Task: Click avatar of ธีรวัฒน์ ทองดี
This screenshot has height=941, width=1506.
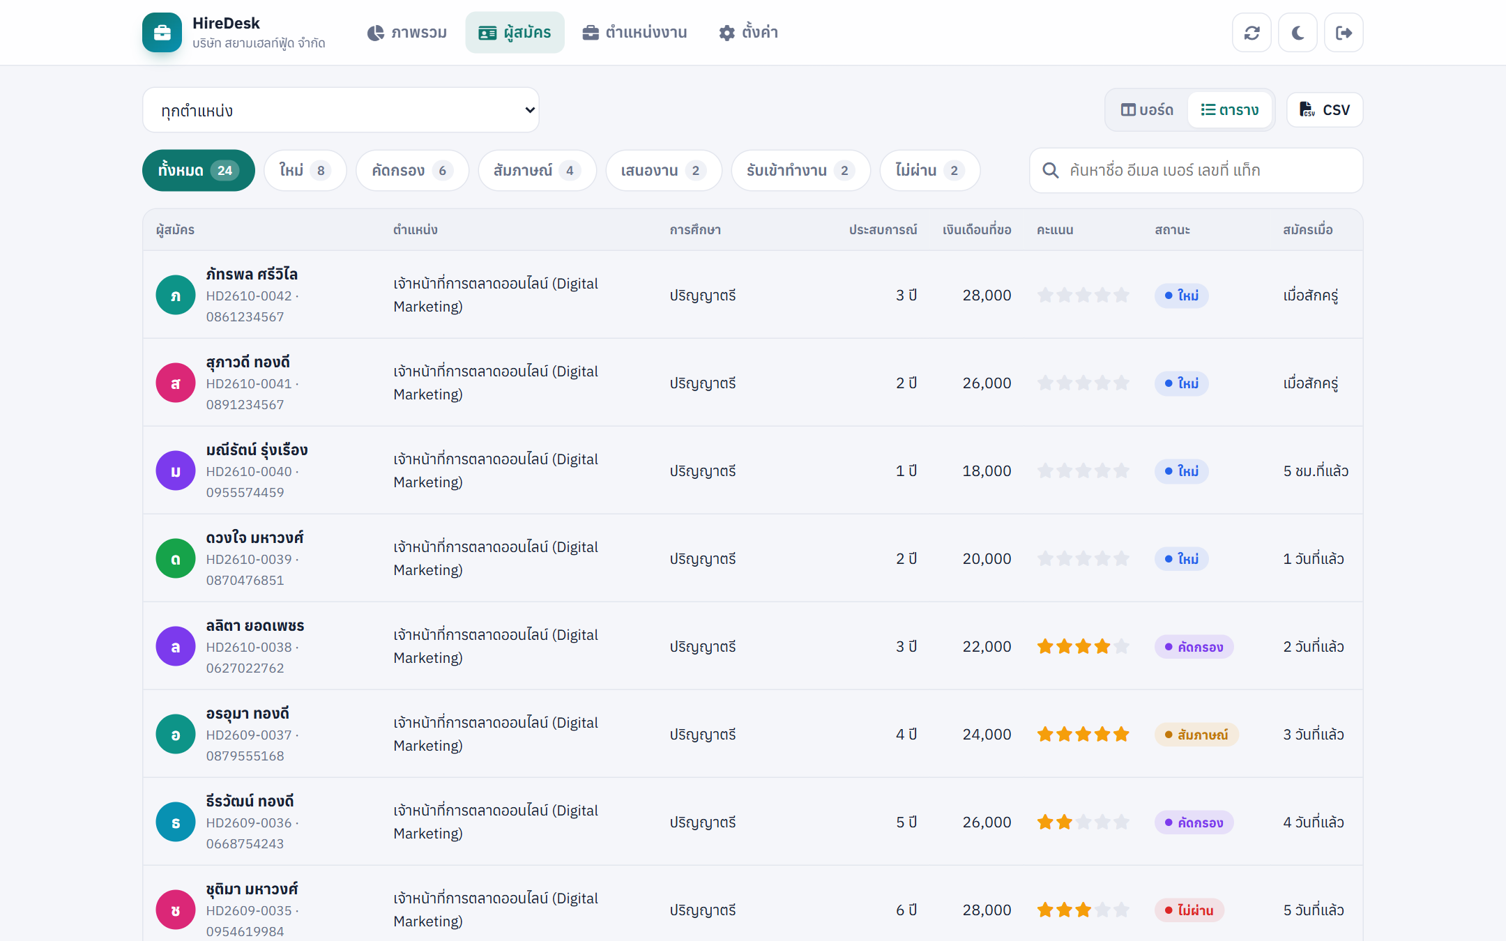Action: click(x=175, y=822)
